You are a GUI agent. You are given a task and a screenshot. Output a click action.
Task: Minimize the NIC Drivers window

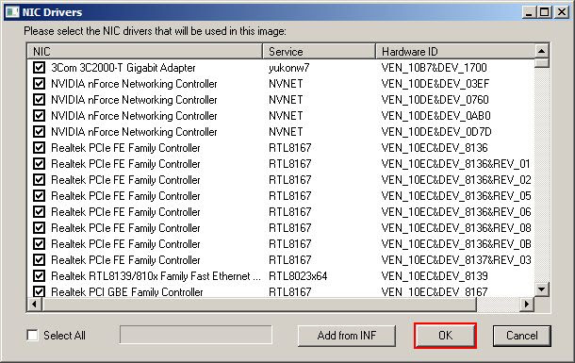click(529, 12)
